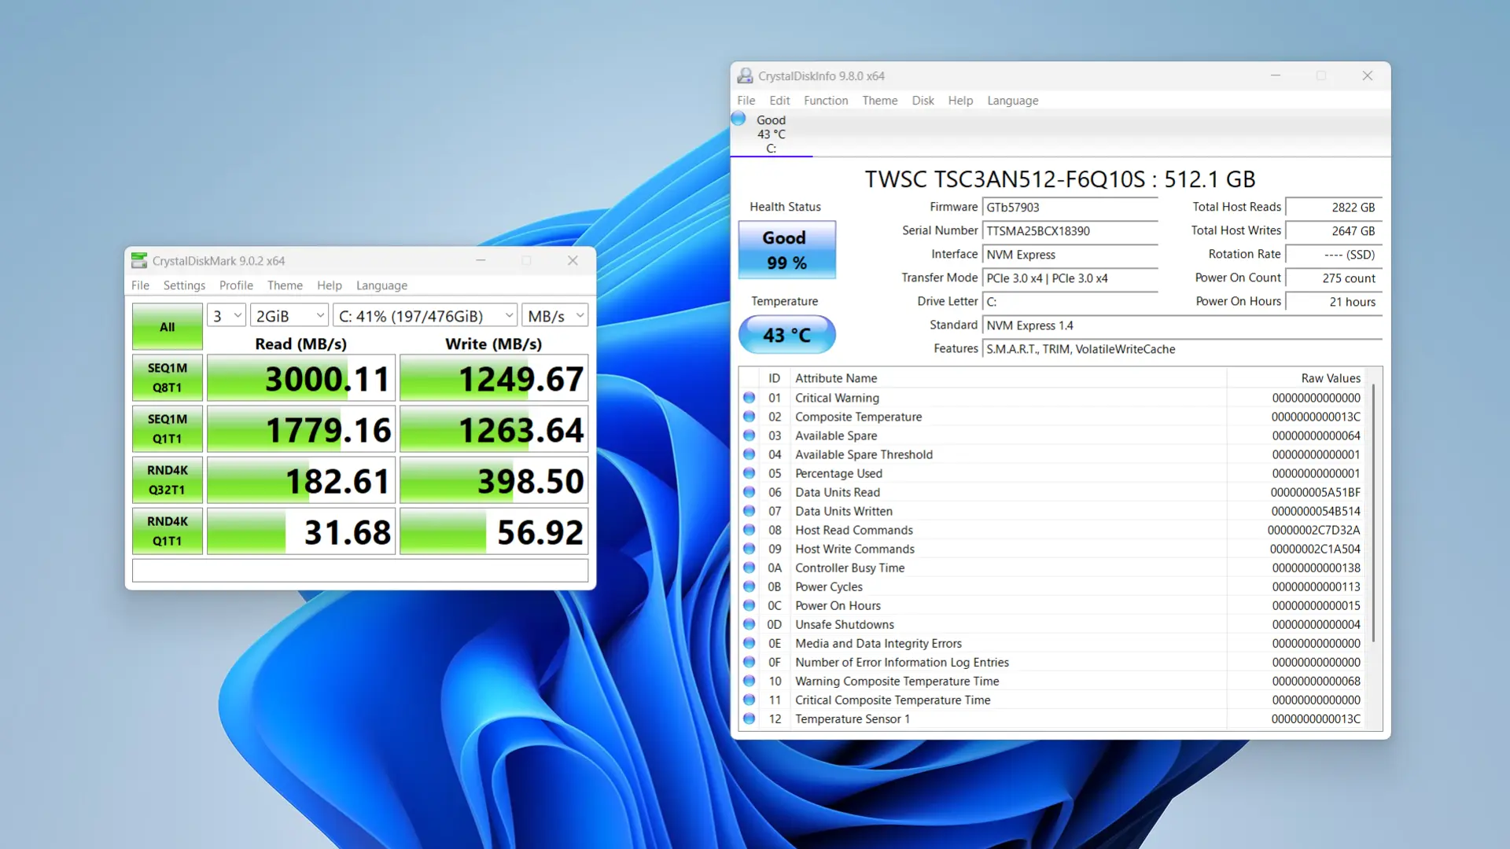
Task: Open Help menu in CrystalDiskMark
Action: 329,285
